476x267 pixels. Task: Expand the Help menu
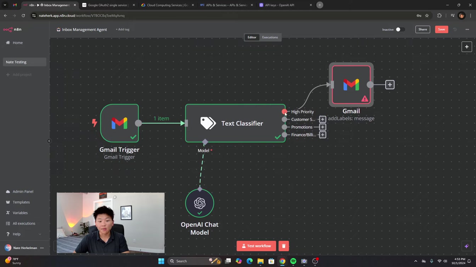tap(24, 234)
